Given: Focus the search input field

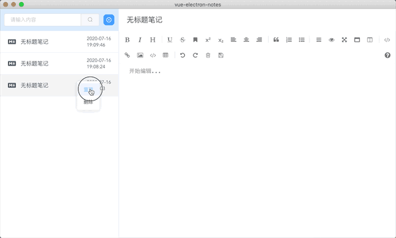Looking at the screenshot, I should [43, 20].
